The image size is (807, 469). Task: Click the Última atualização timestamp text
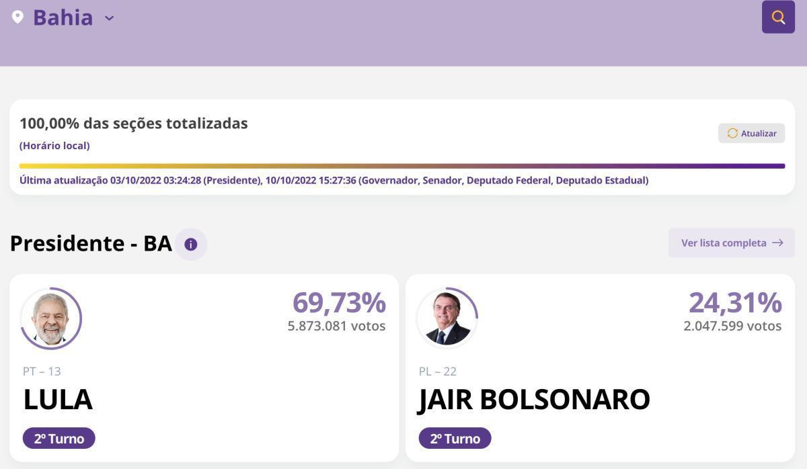[334, 180]
